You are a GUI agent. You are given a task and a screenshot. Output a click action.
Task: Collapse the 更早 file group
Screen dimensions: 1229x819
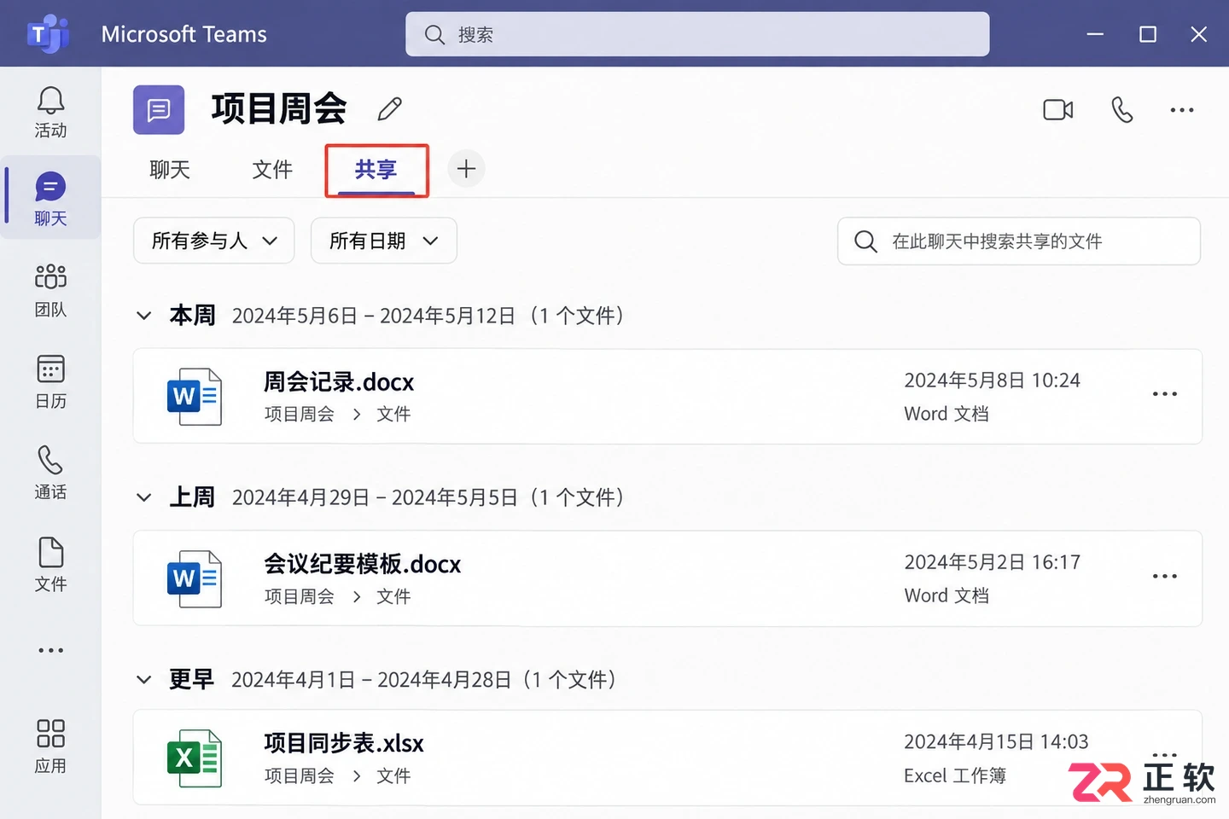(144, 680)
